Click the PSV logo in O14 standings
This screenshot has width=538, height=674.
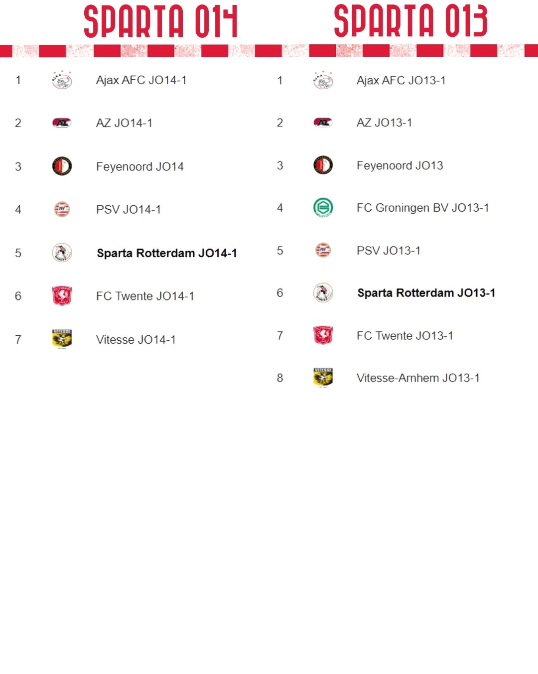coord(62,209)
